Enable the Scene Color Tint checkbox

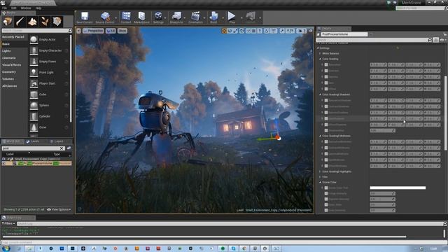click(326, 188)
